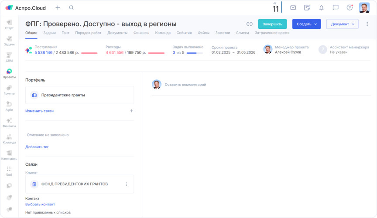Screen dimensions: 377x218
Task: Expand the Создать dropdown button
Action: (x=306, y=24)
